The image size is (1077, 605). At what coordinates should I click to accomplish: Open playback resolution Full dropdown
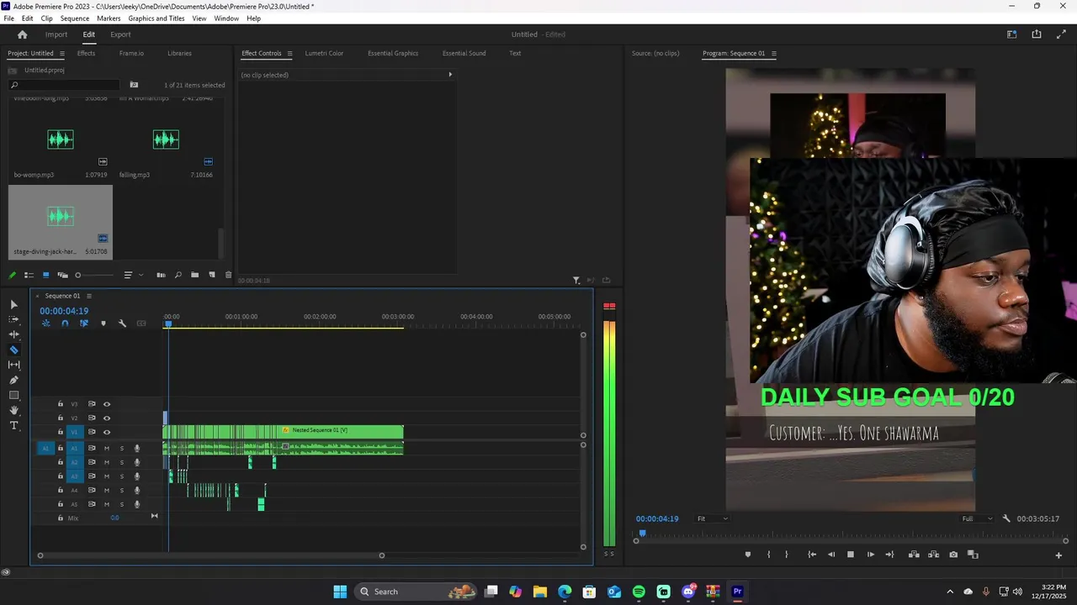click(x=977, y=518)
